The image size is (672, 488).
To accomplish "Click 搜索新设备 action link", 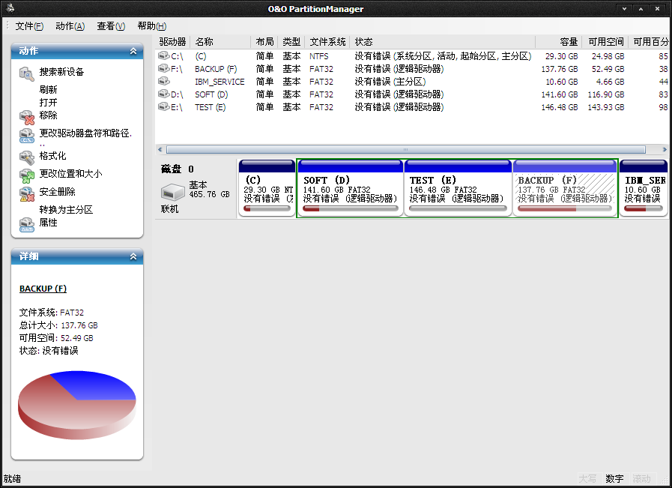I will point(61,72).
